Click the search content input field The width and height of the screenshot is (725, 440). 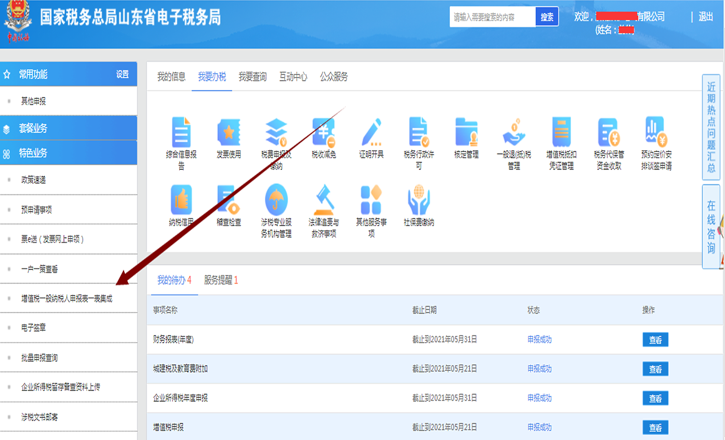click(492, 17)
